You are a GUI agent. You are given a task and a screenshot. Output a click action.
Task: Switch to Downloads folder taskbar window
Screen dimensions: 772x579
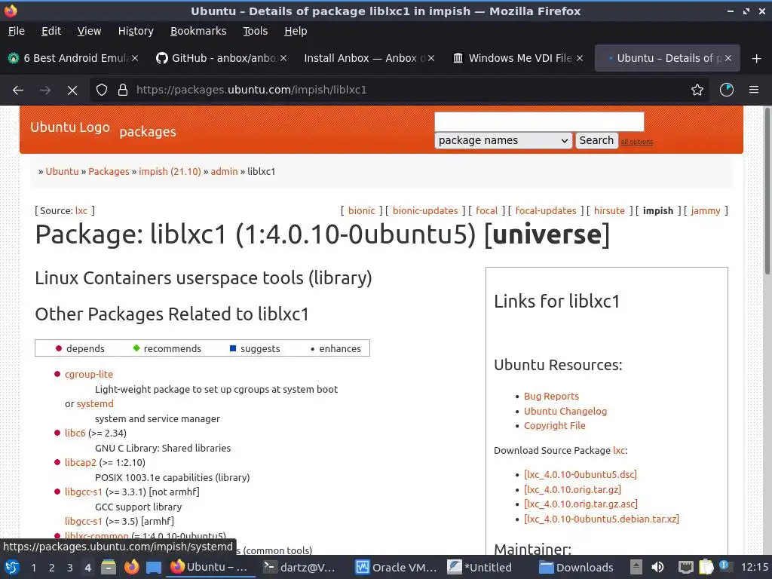click(576, 568)
